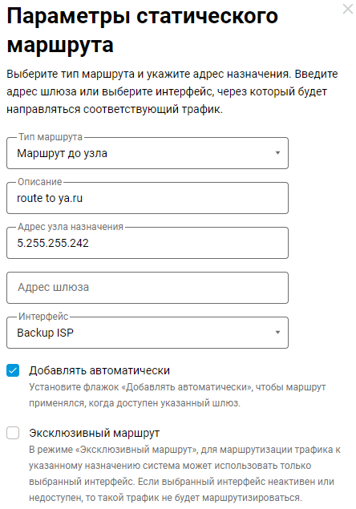Close the static route parameters dialog
The image size is (356, 509).
tap(347, 9)
